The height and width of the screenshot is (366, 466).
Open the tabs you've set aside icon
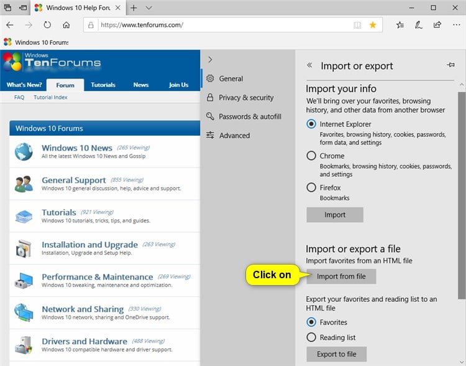click(x=7, y=7)
